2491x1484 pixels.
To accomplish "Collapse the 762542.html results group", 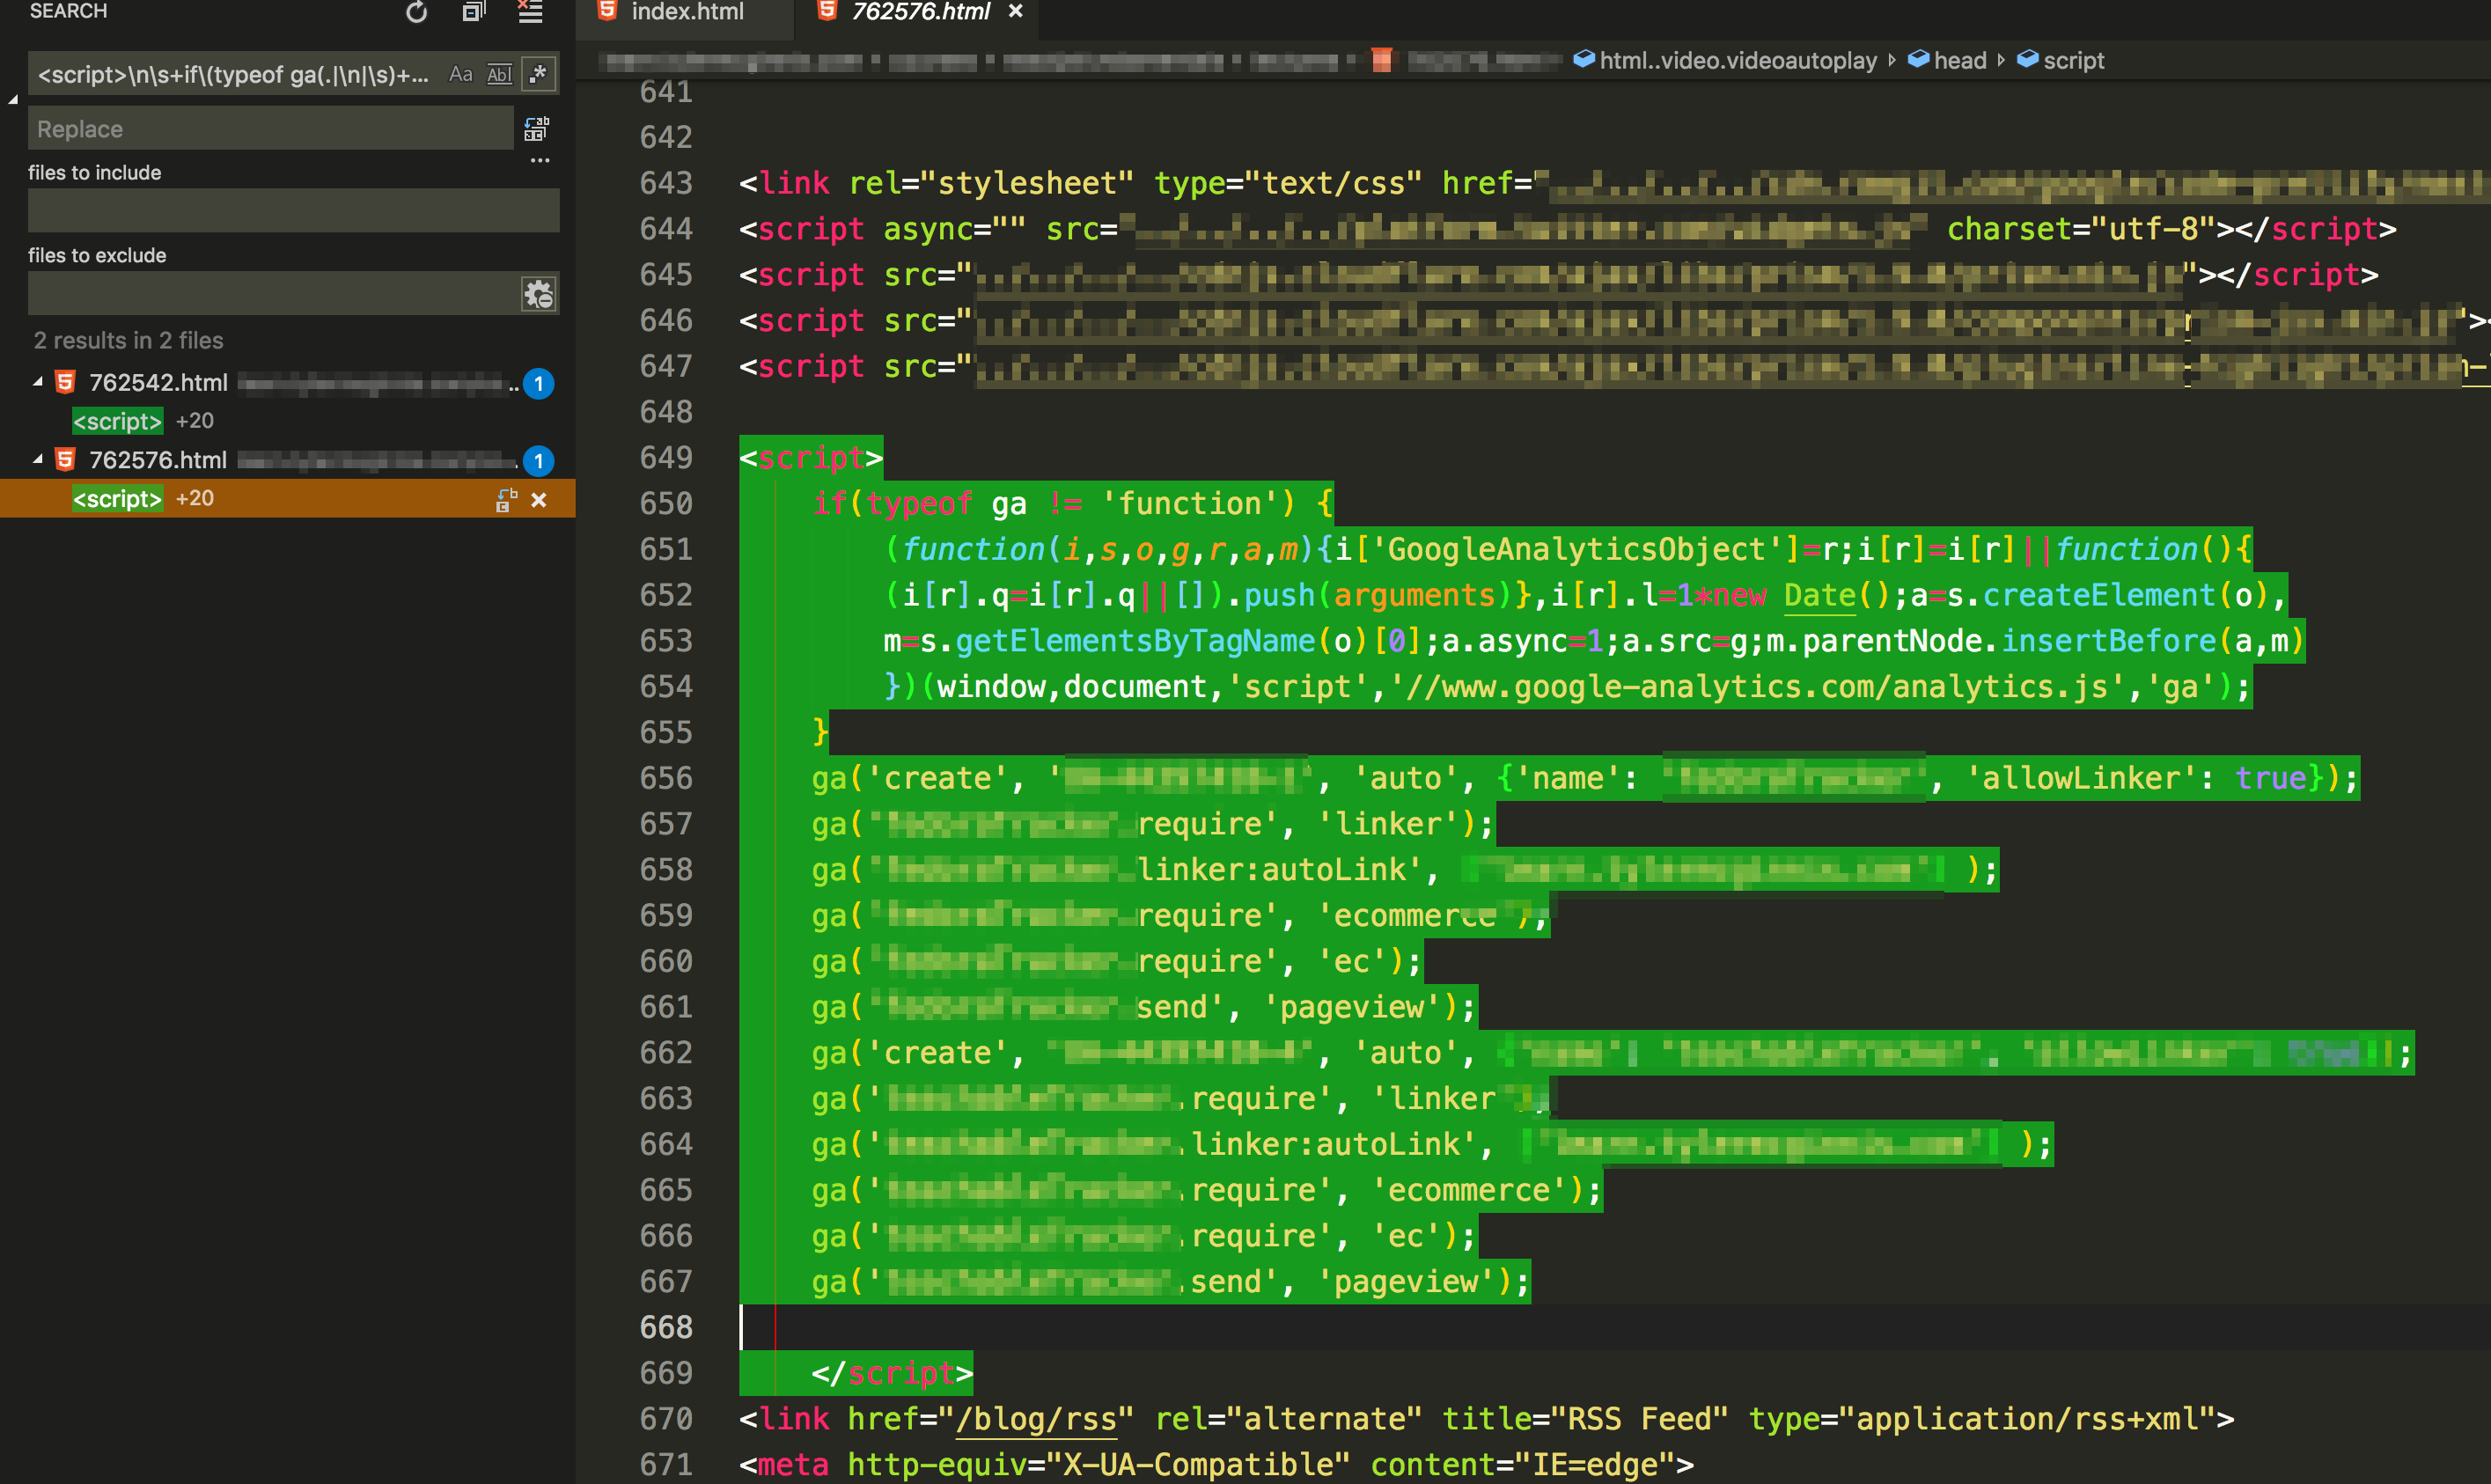I will click(x=37, y=381).
